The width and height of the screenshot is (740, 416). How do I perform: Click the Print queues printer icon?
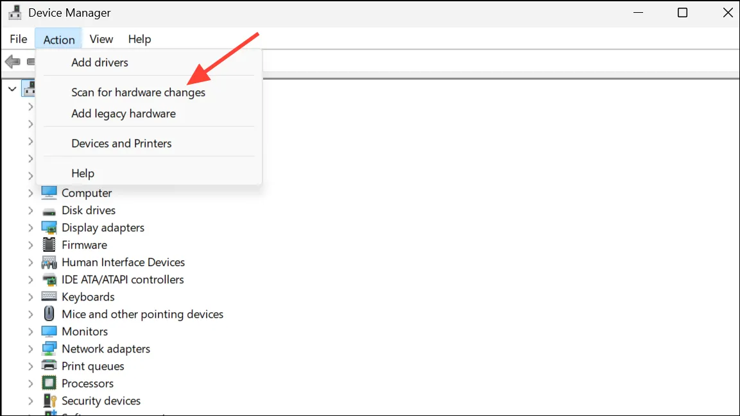click(49, 365)
